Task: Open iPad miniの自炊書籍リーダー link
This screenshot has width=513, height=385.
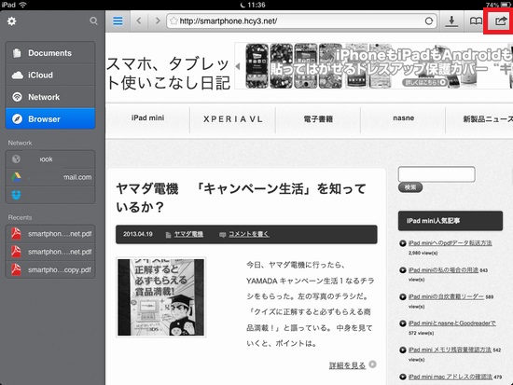Action: (446, 296)
